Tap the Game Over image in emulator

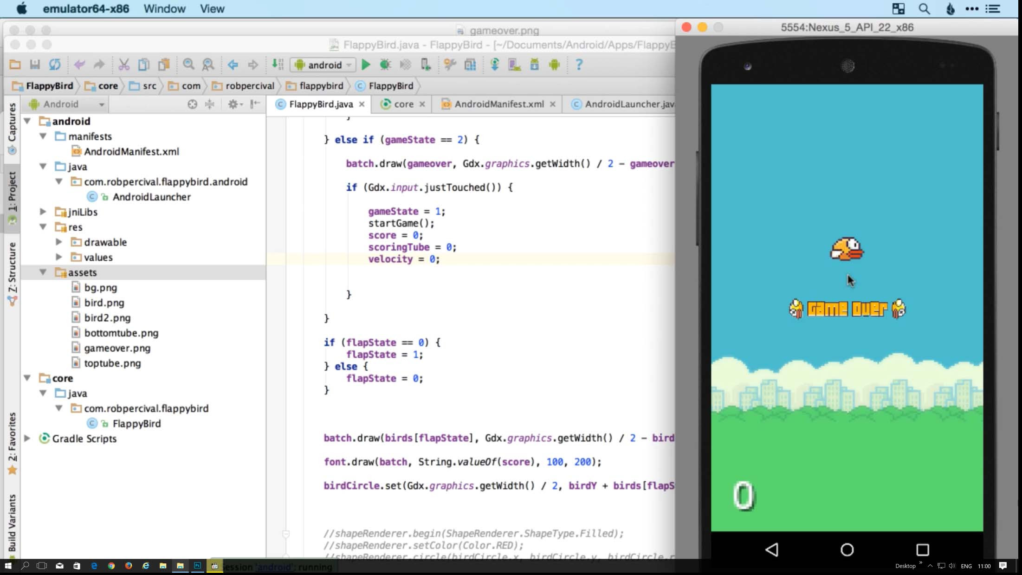pyautogui.click(x=847, y=309)
